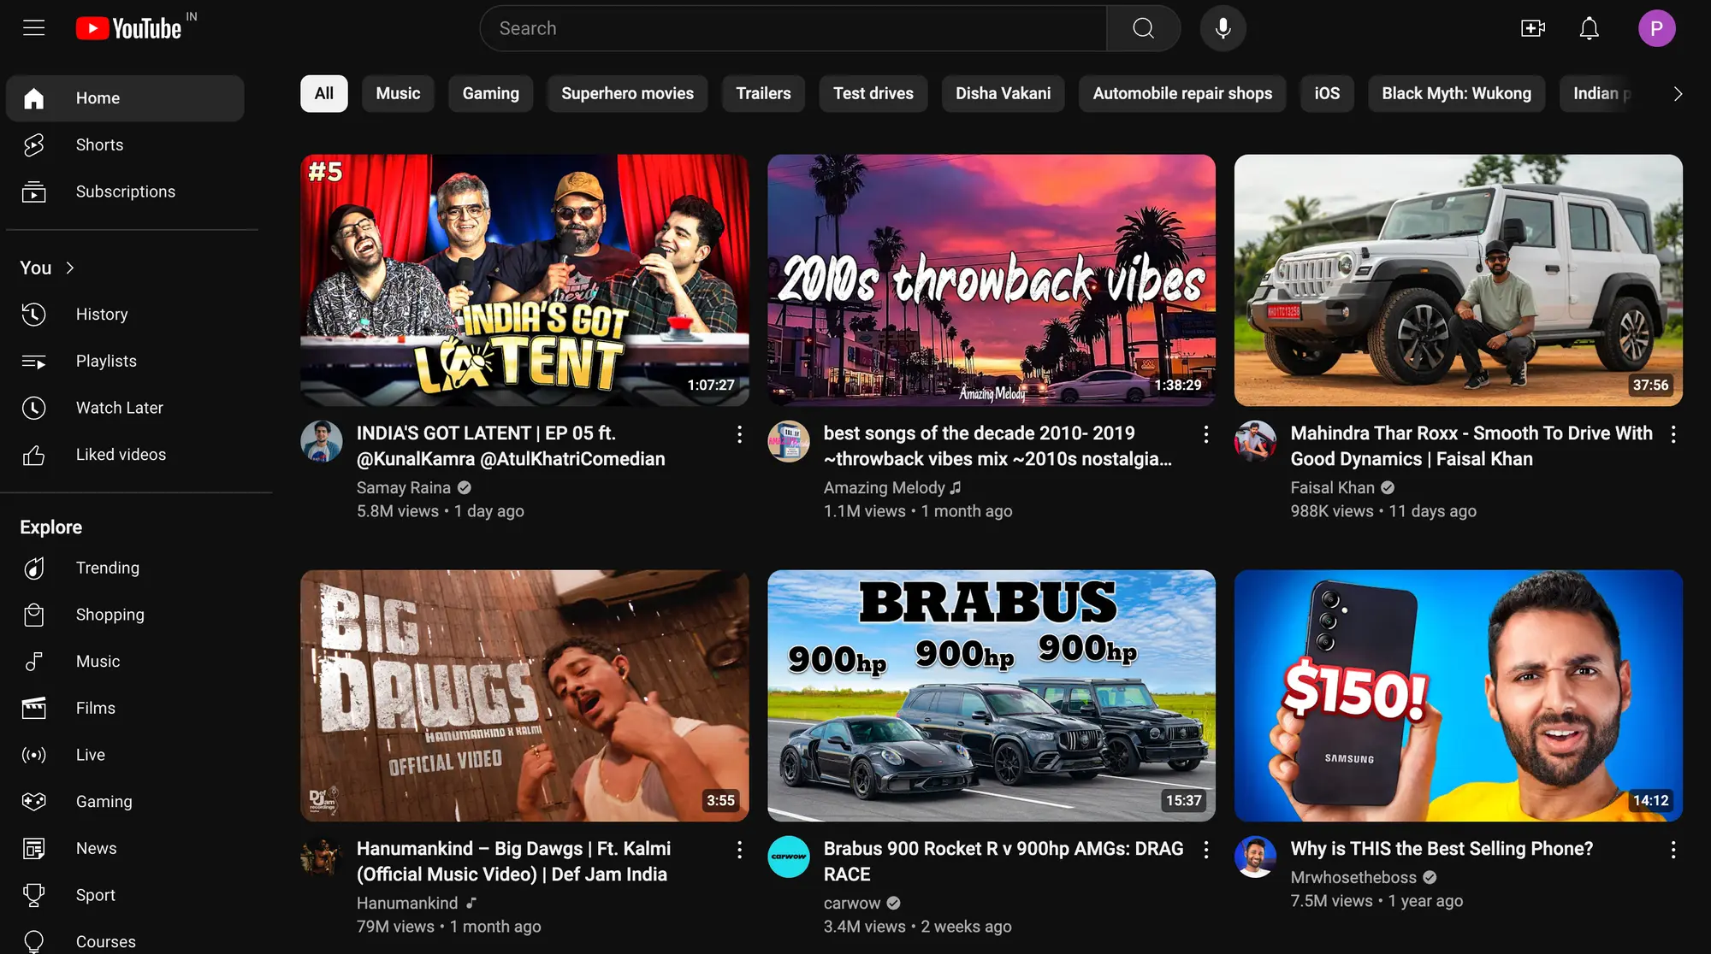The width and height of the screenshot is (1711, 954).
Task: Open Playlists from the sidebar
Action: click(125, 361)
